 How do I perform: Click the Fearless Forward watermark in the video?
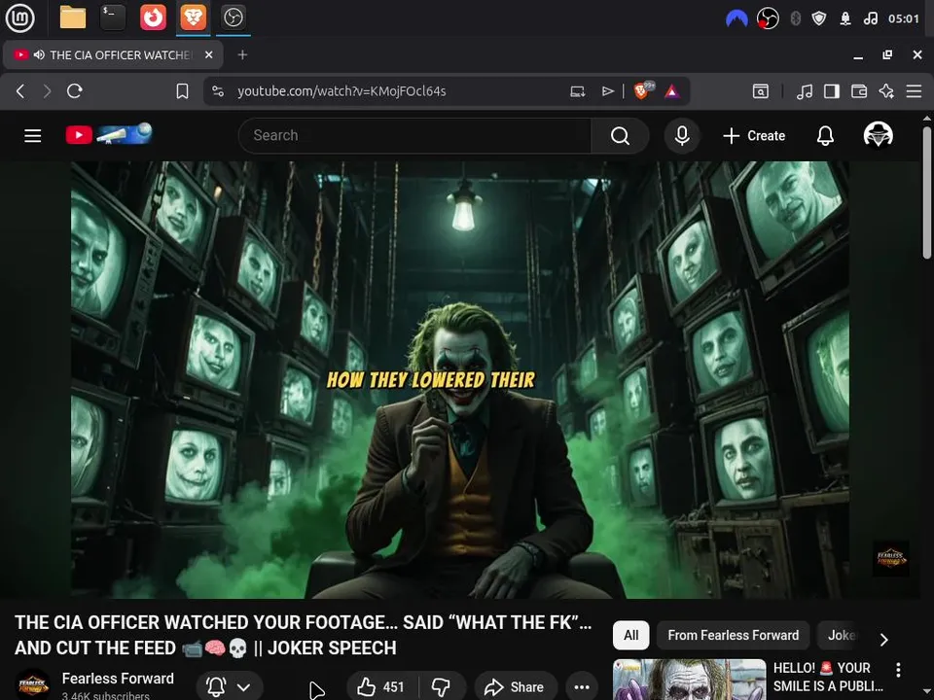(890, 558)
